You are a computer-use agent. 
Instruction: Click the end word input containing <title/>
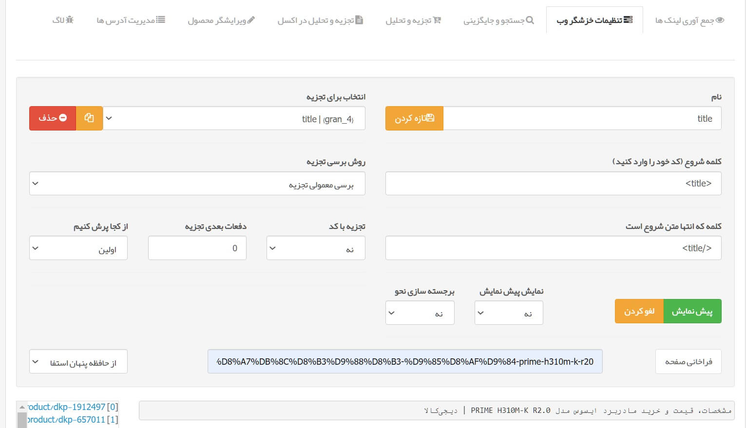554,248
